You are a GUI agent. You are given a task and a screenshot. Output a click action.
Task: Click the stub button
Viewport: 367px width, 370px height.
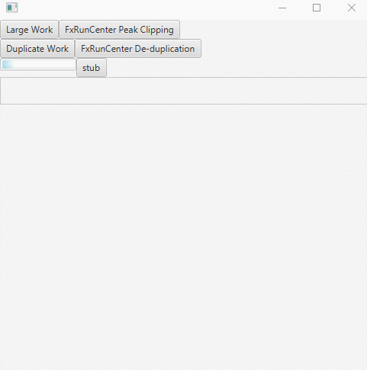[x=92, y=68]
